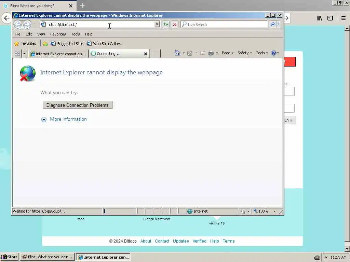Click the red X stop loading icon
350x262 pixels.
pos(175,24)
